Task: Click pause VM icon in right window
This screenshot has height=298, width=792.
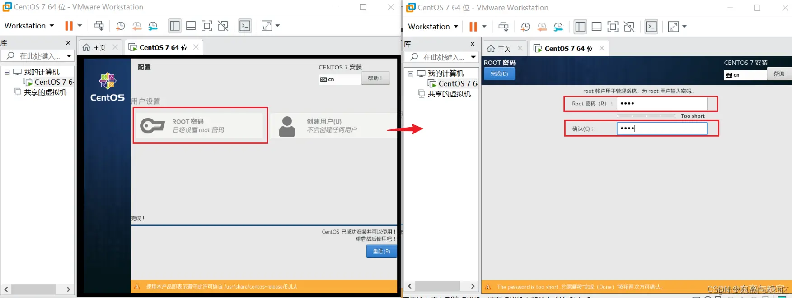Action: pos(473,27)
